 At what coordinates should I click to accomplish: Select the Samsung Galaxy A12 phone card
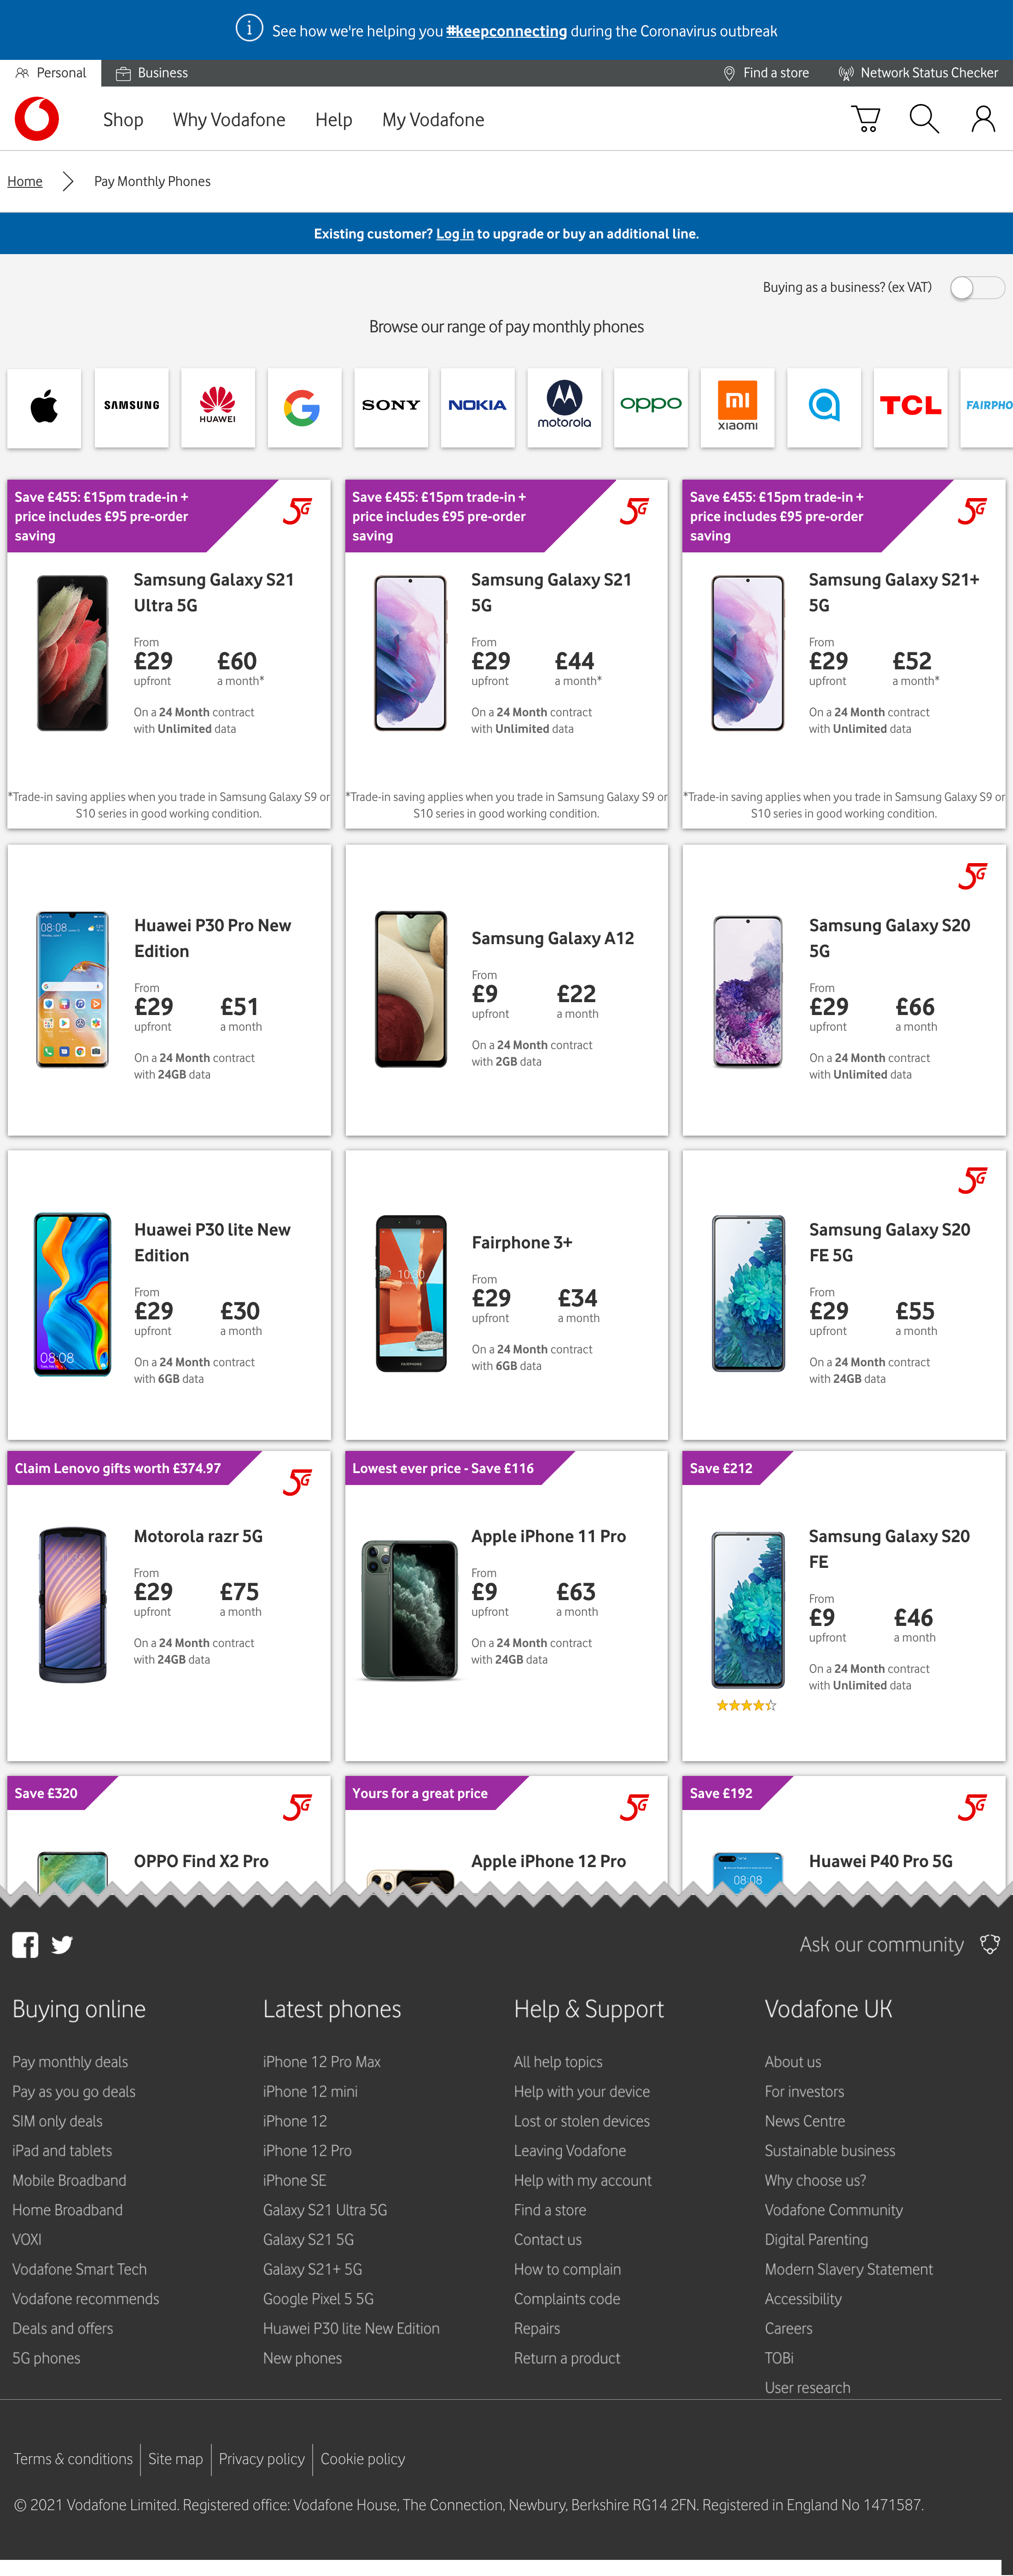506,990
